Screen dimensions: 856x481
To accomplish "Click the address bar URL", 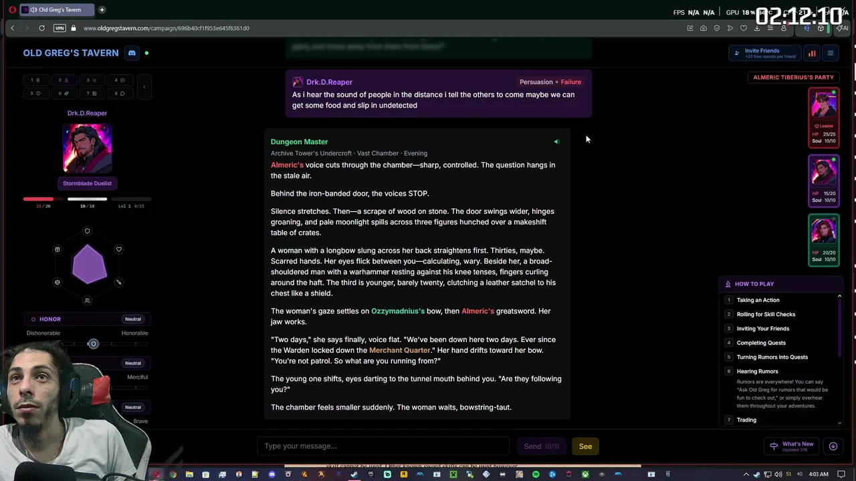I will coord(167,28).
